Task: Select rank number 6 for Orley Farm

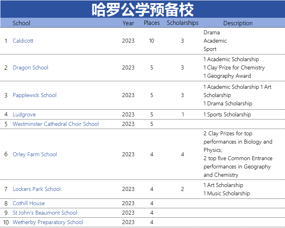Action: point(6,154)
